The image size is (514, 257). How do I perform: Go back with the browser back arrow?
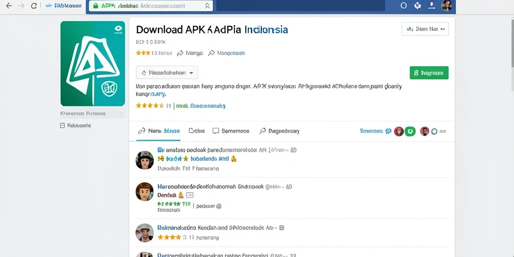(x=9, y=6)
